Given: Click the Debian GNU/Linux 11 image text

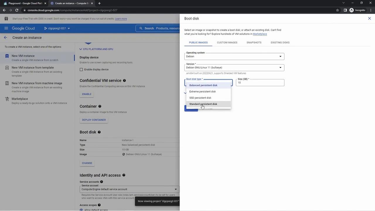Looking at the screenshot, I should (144, 154).
